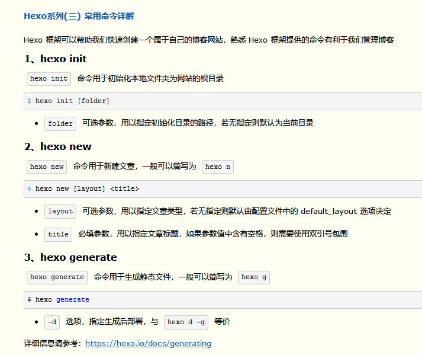Viewport: 422px width, 355px height.
Task: Click the inline "hexo d -g" code tag
Action: tap(186, 322)
